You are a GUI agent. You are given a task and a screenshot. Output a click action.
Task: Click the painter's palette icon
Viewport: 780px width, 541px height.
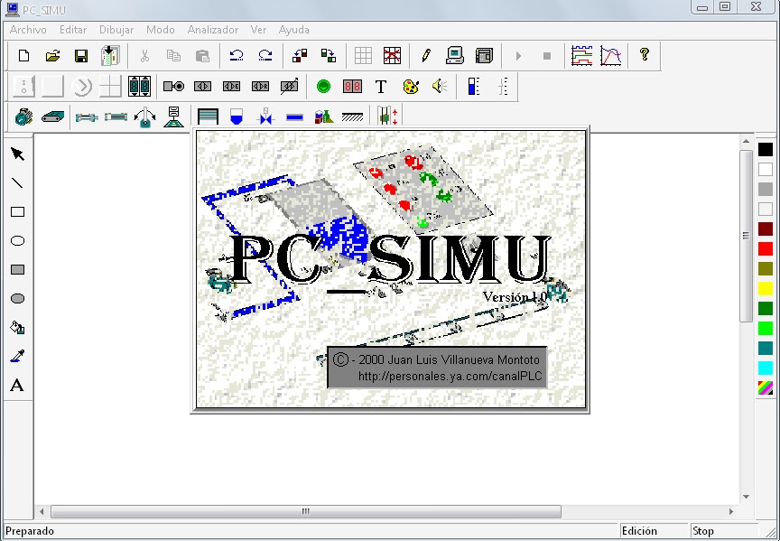[x=411, y=87]
